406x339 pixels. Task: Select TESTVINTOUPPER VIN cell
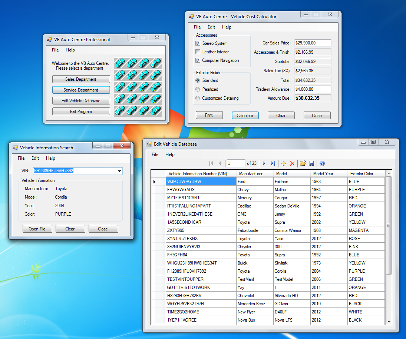(201, 279)
